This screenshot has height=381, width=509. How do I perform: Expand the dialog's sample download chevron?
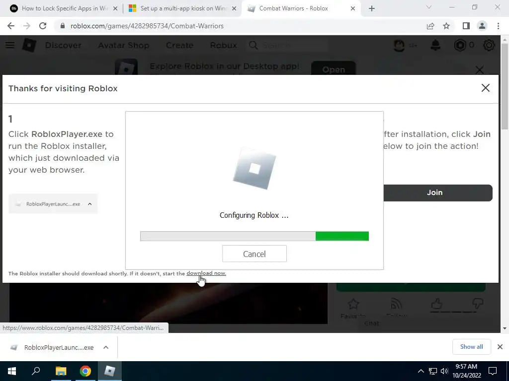point(90,204)
